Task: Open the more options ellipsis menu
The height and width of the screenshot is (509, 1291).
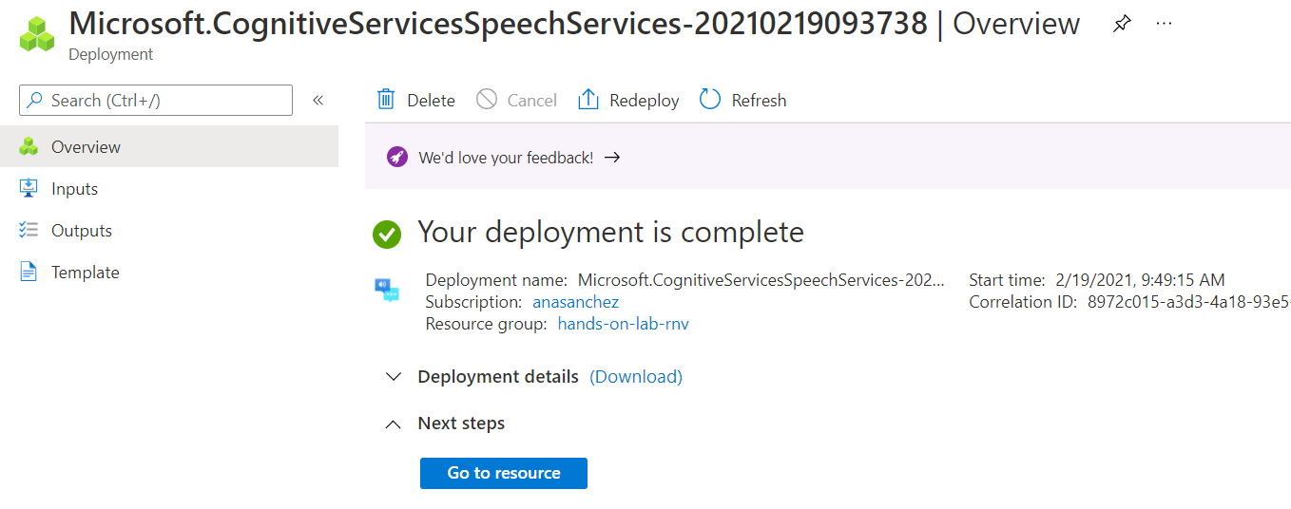Action: coord(1164,24)
